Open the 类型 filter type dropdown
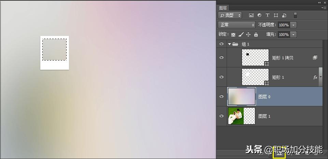 click(230, 15)
